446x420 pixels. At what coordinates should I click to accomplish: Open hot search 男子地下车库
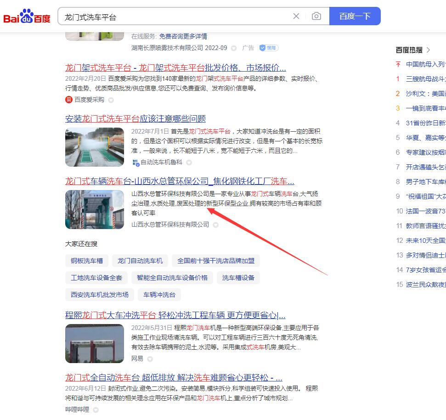click(426, 182)
